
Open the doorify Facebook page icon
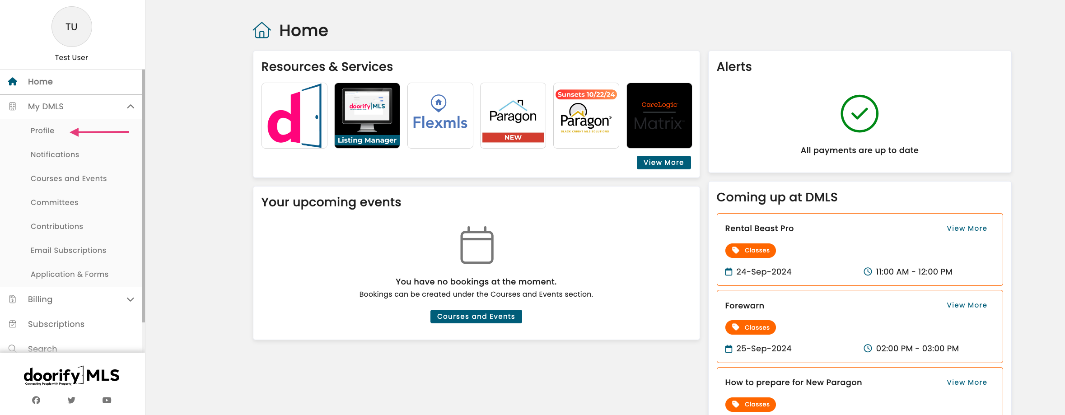(36, 400)
